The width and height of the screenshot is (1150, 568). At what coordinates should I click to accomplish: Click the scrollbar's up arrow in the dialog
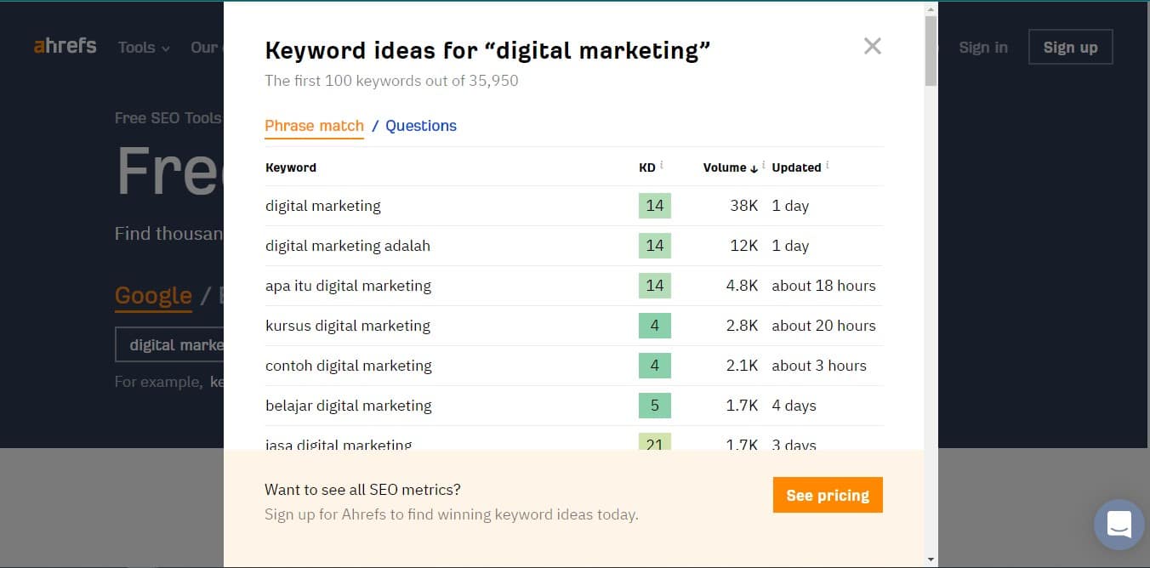tap(928, 9)
